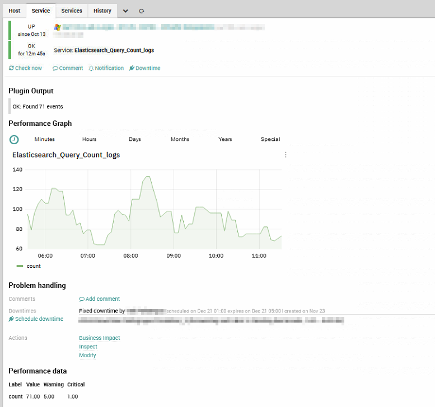This screenshot has height=407, width=435.
Task: Open the Host tab
Action: coord(15,11)
